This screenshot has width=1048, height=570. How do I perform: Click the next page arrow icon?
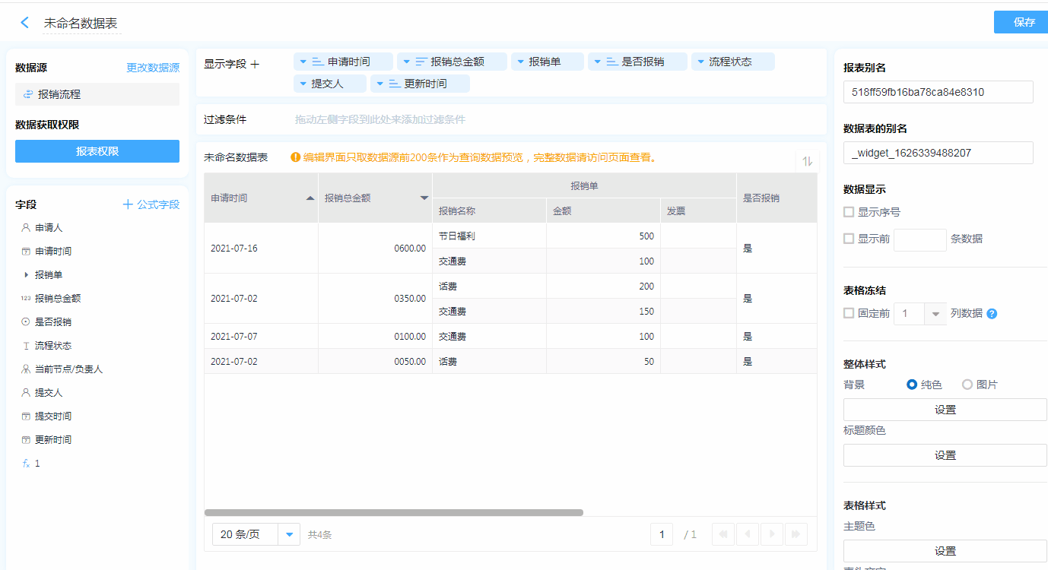(x=772, y=534)
